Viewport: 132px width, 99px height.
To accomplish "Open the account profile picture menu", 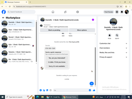I will pyautogui.click(x=127, y=12).
